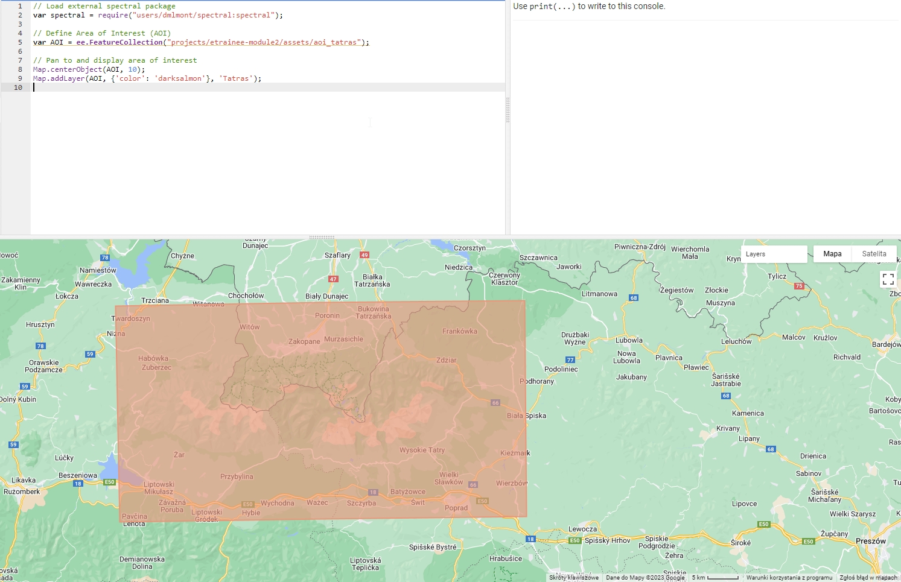The width and height of the screenshot is (901, 582).
Task: Select the Mapa view tab
Action: click(832, 254)
